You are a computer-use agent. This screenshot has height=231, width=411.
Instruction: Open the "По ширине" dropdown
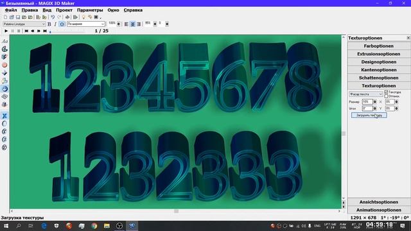[86, 24]
